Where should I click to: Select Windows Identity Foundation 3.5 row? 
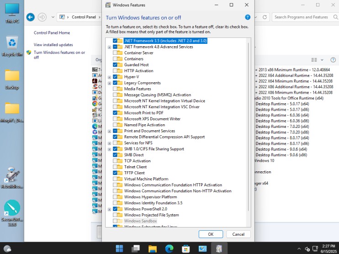point(154,203)
